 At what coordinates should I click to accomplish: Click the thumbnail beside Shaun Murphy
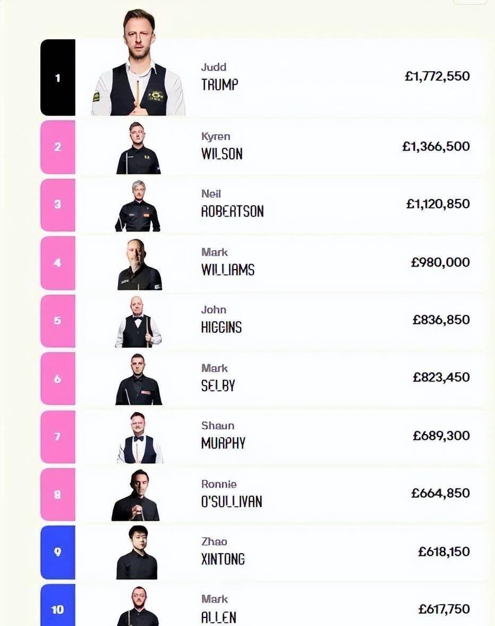pyautogui.click(x=139, y=437)
